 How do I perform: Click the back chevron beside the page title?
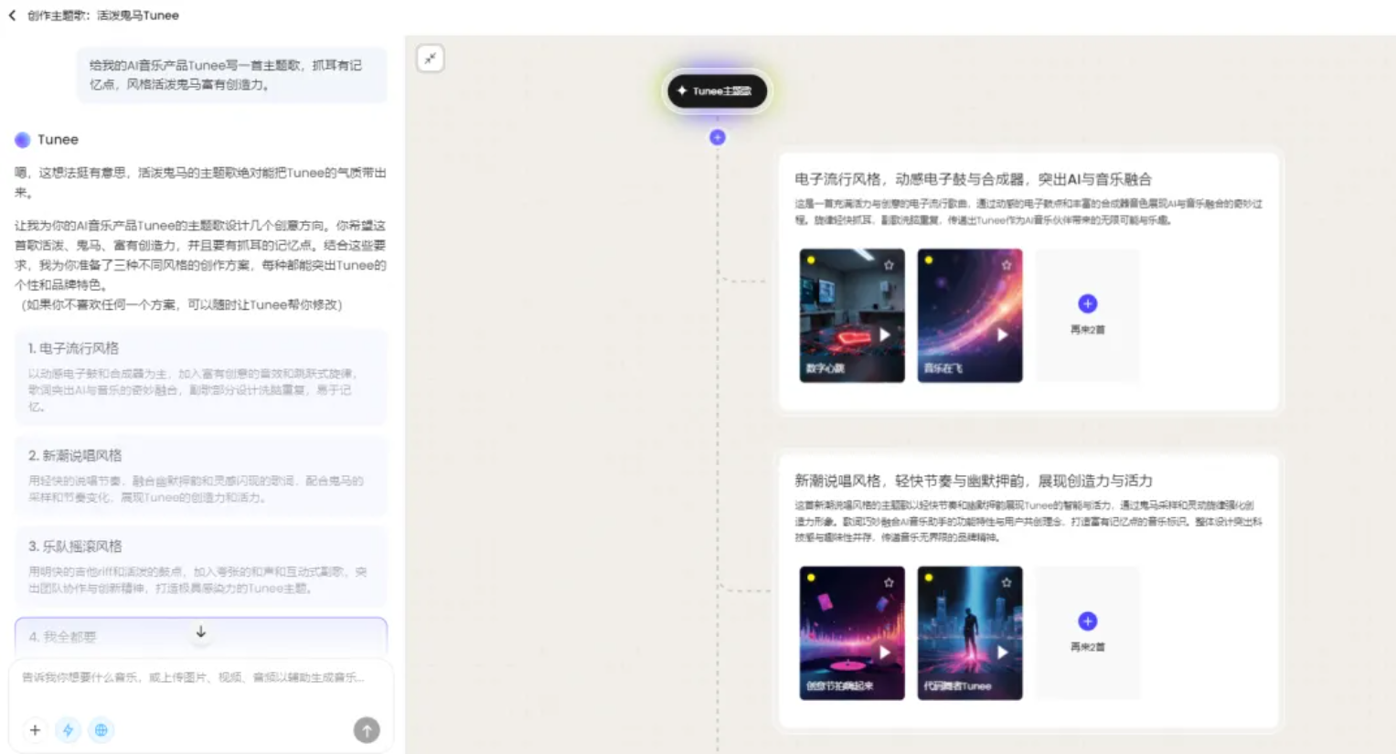pyautogui.click(x=13, y=15)
